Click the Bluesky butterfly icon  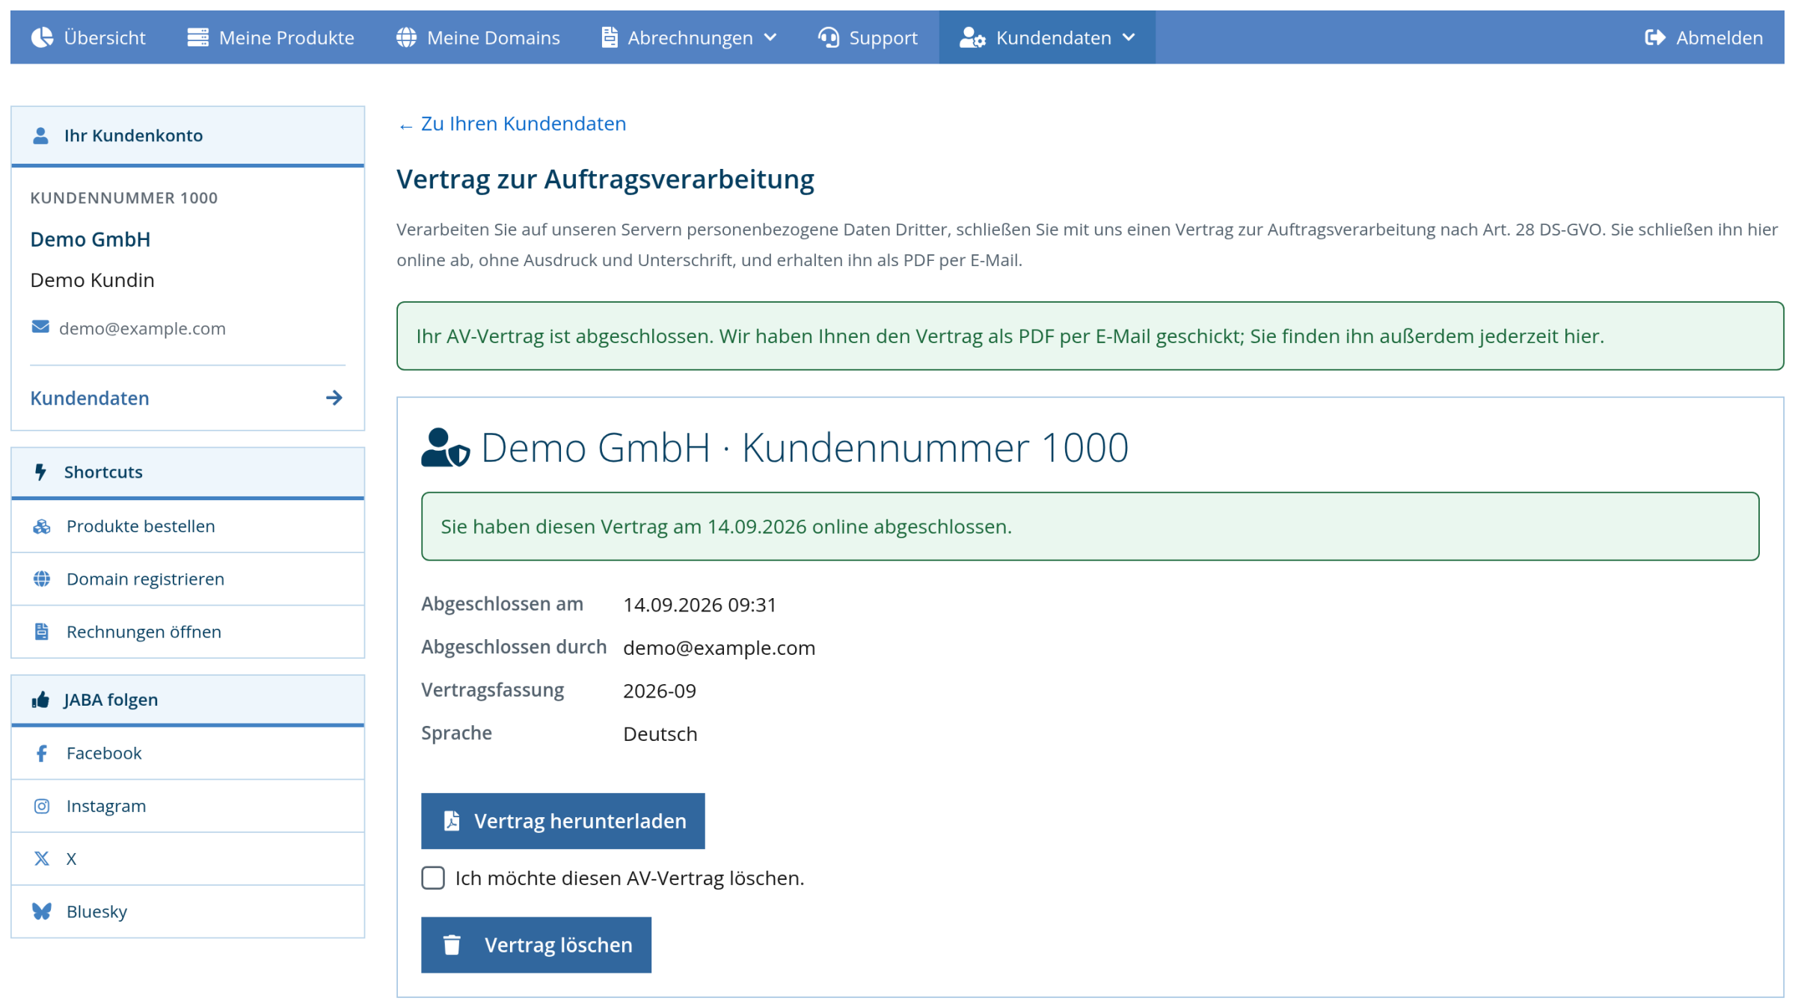(42, 911)
